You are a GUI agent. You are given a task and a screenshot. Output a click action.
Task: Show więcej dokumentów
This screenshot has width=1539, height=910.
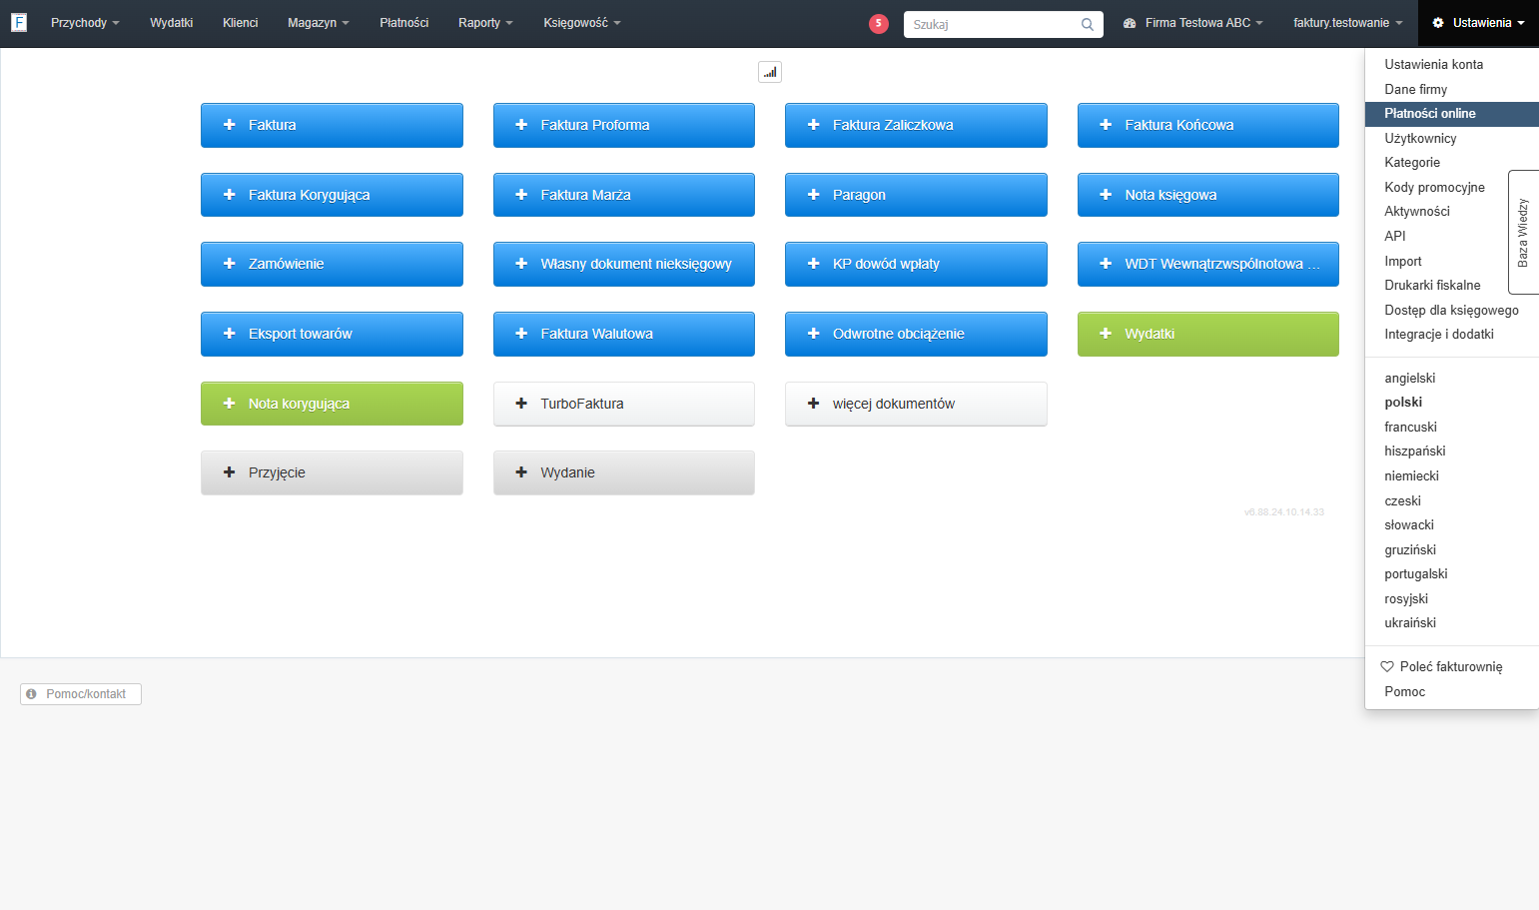[916, 404]
